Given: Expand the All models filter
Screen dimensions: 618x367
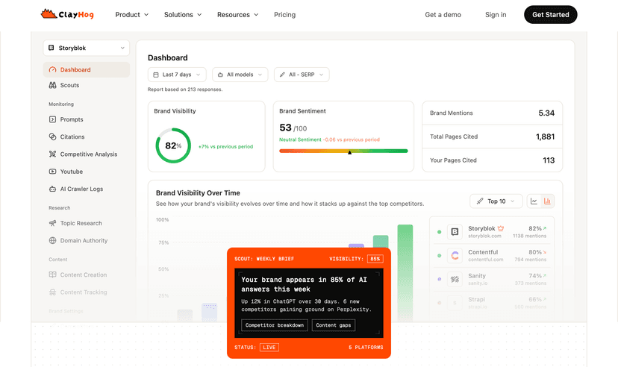Looking at the screenshot, I should point(240,75).
